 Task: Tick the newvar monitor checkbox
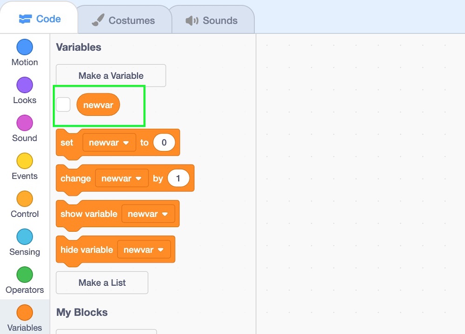coord(63,104)
